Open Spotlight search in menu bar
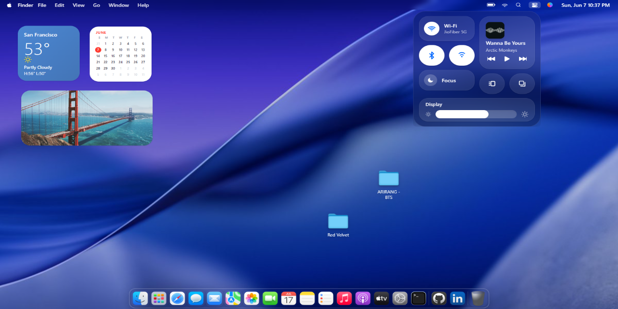This screenshot has height=309, width=618. pyautogui.click(x=519, y=5)
